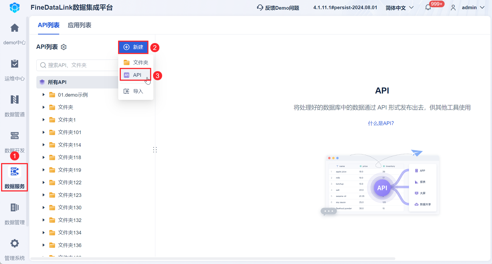Choose 文件夹 from the 新建 menu
This screenshot has height=264, width=492.
(x=136, y=62)
